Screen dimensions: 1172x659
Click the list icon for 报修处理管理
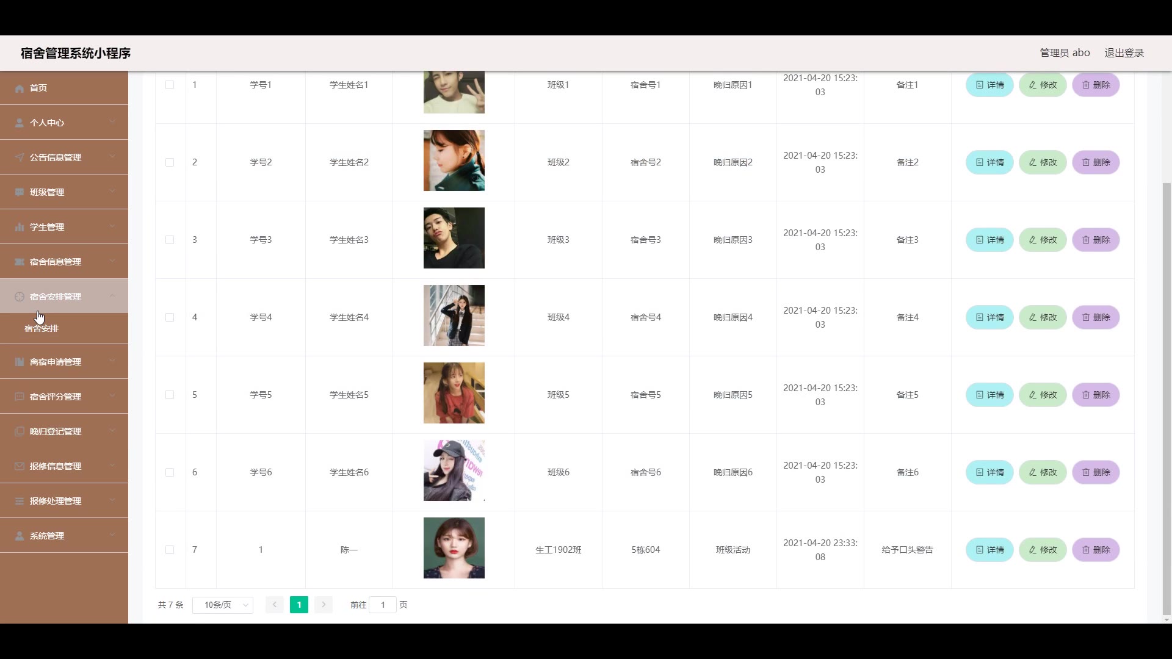20,501
